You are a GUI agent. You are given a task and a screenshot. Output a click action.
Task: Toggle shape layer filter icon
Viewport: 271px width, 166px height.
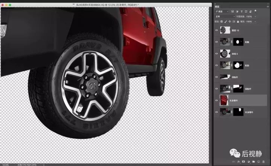(246, 11)
